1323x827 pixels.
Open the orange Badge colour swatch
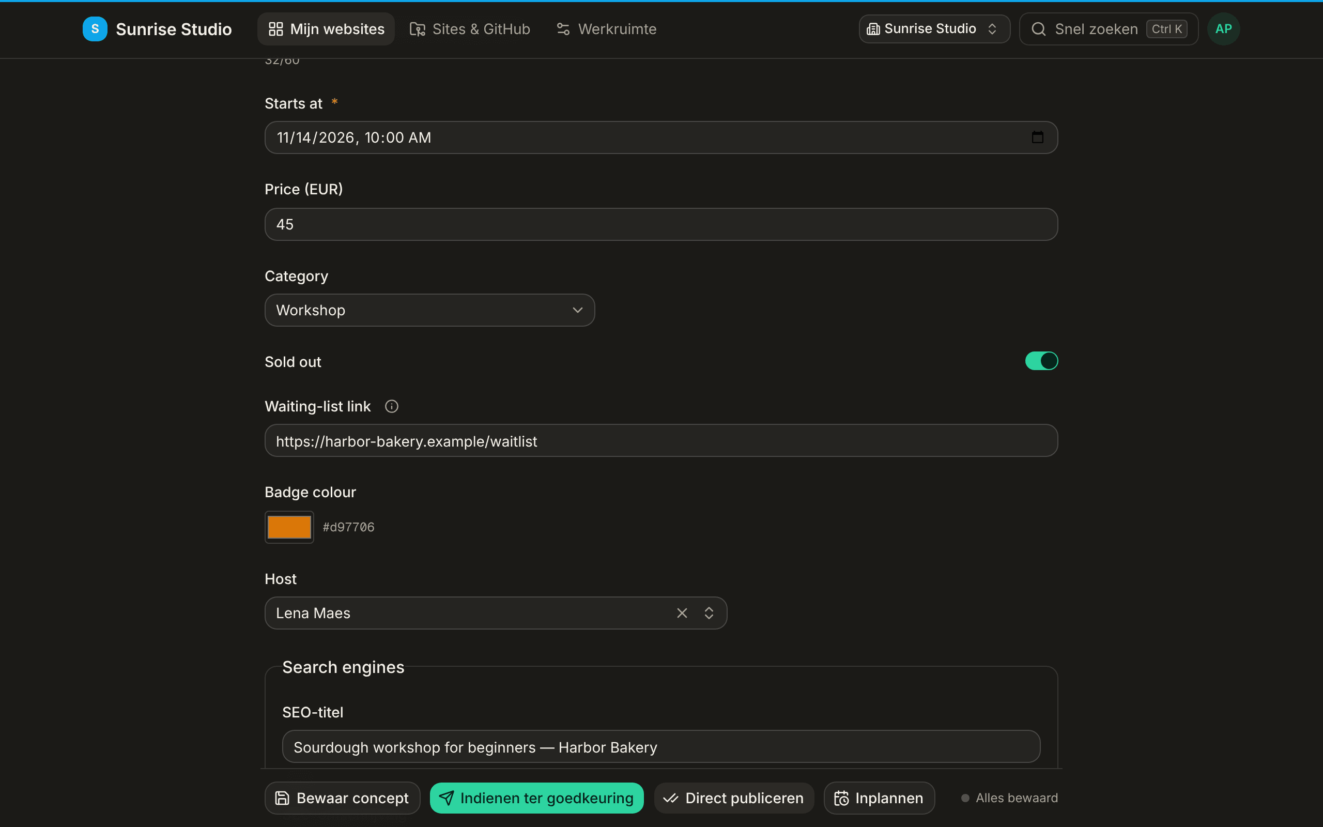pyautogui.click(x=289, y=527)
